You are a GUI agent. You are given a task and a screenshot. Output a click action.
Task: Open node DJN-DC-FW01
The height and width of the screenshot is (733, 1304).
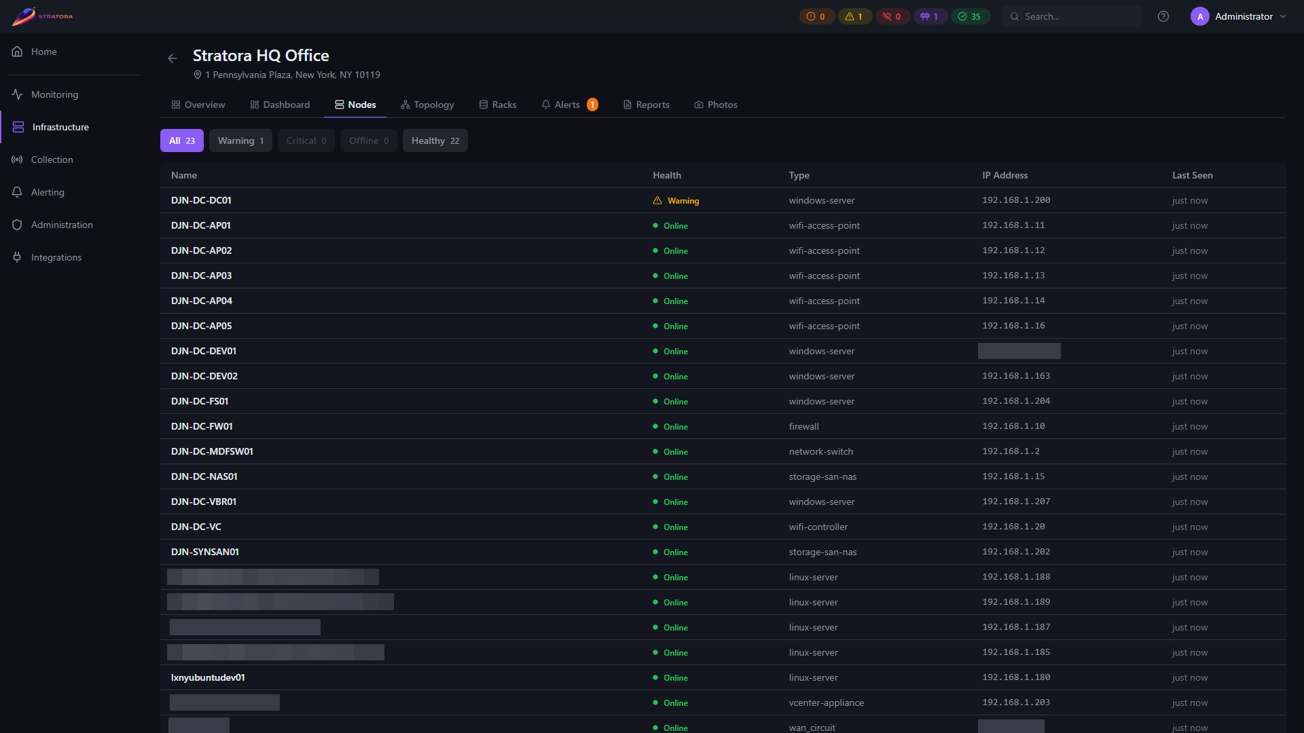(202, 426)
